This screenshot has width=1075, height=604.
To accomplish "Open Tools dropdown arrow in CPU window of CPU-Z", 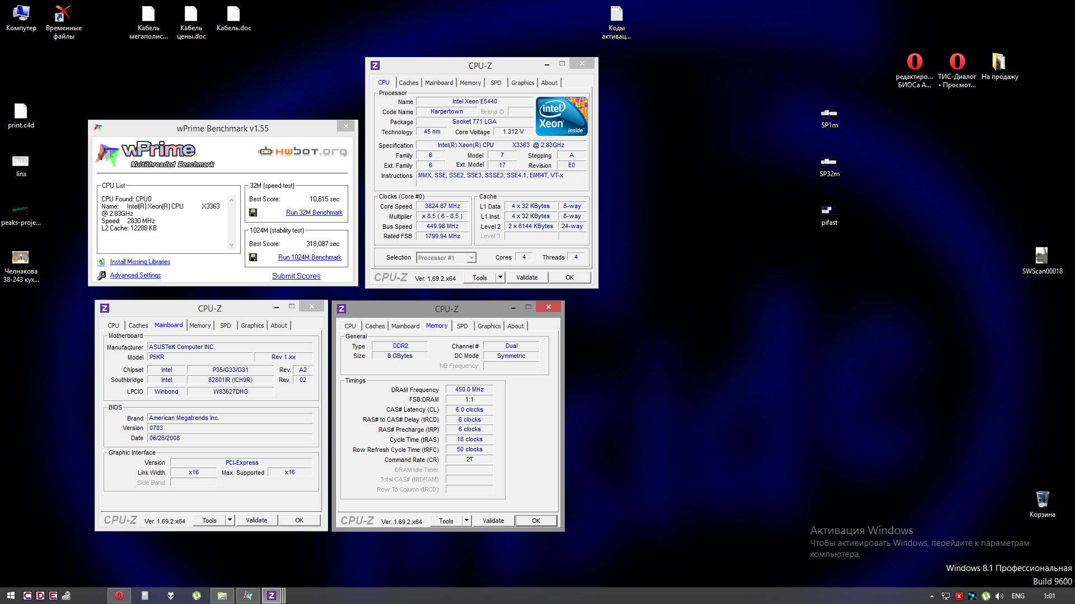I will click(x=500, y=277).
